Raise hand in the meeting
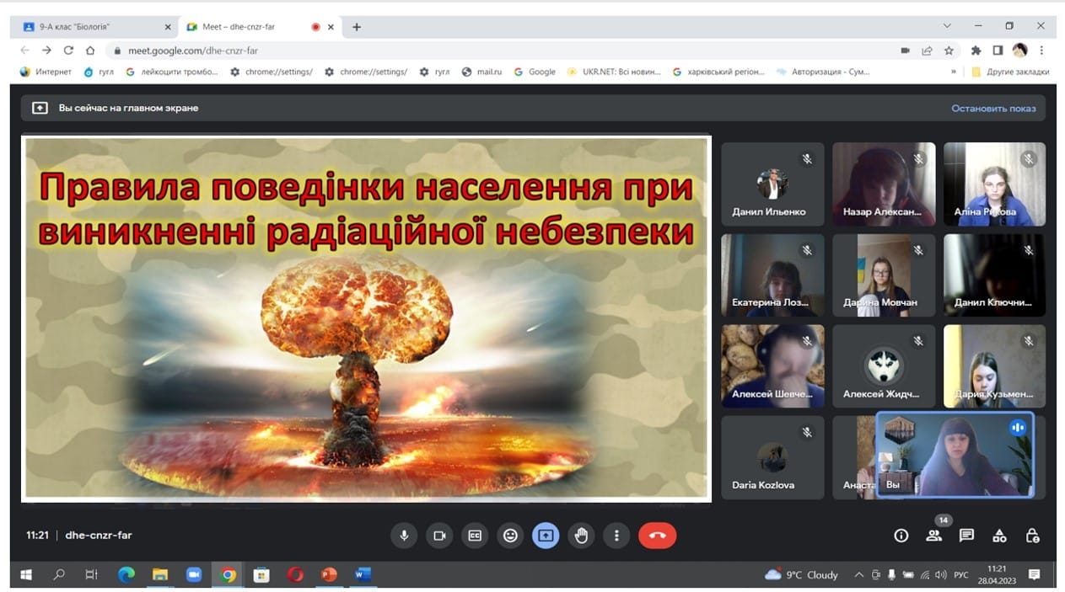The width and height of the screenshot is (1065, 592). pos(581,536)
